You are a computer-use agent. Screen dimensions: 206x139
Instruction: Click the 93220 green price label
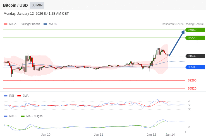195,38
